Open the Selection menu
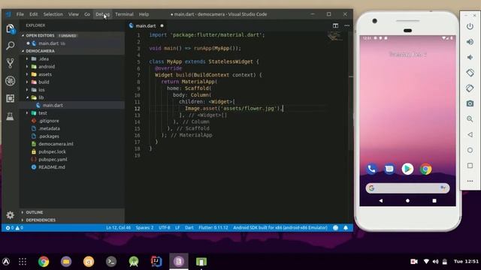 click(x=53, y=14)
